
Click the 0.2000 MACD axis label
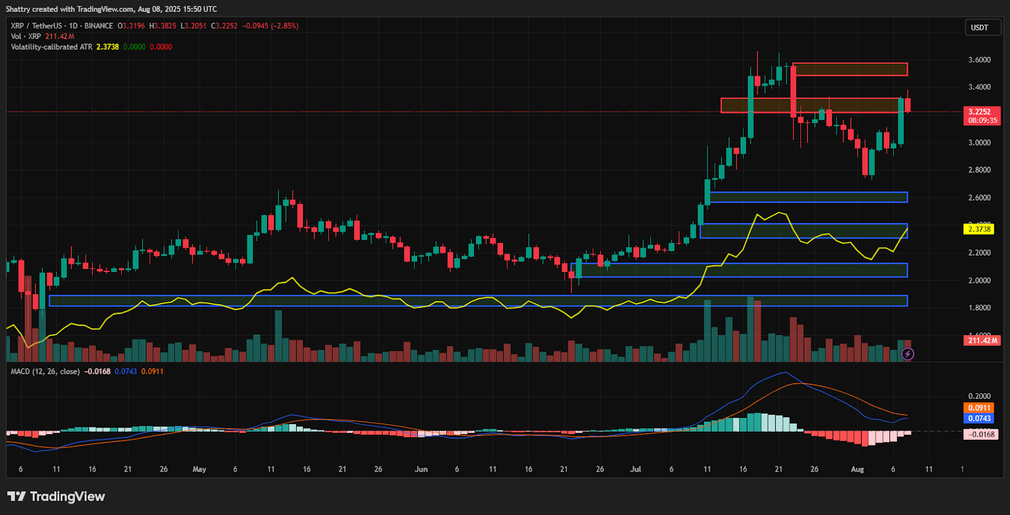(x=979, y=396)
